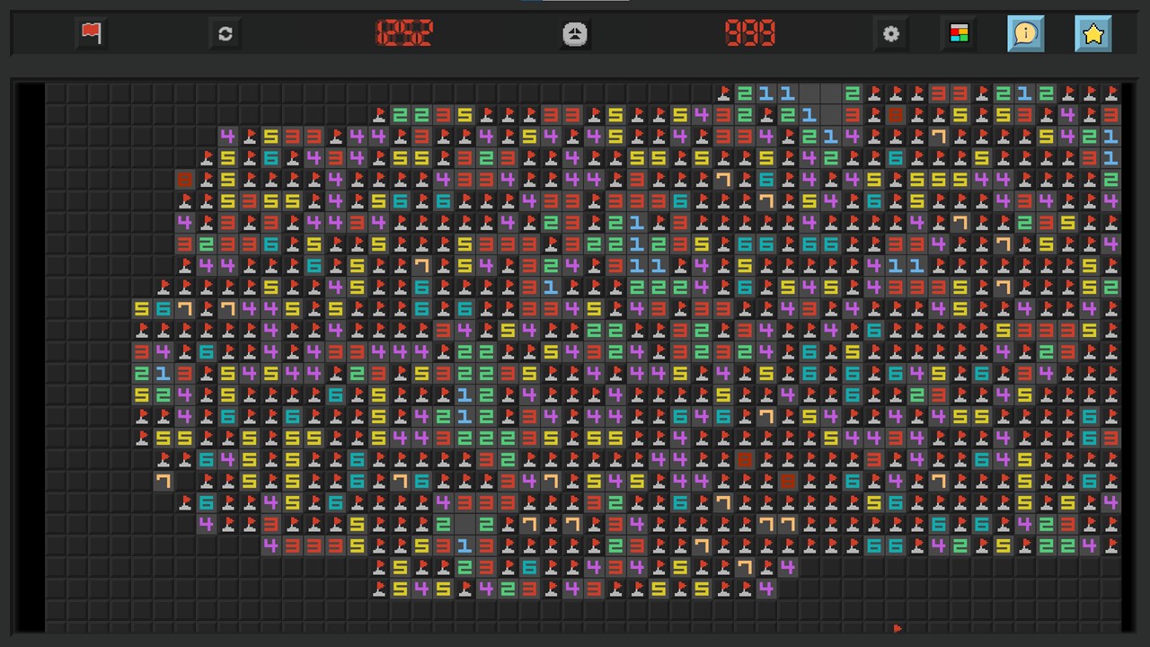Click the empty revealed cell between two green 2s
This screenshot has width=1150, height=647.
click(x=465, y=524)
